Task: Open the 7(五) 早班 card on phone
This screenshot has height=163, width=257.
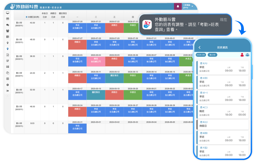Action: click(222, 152)
